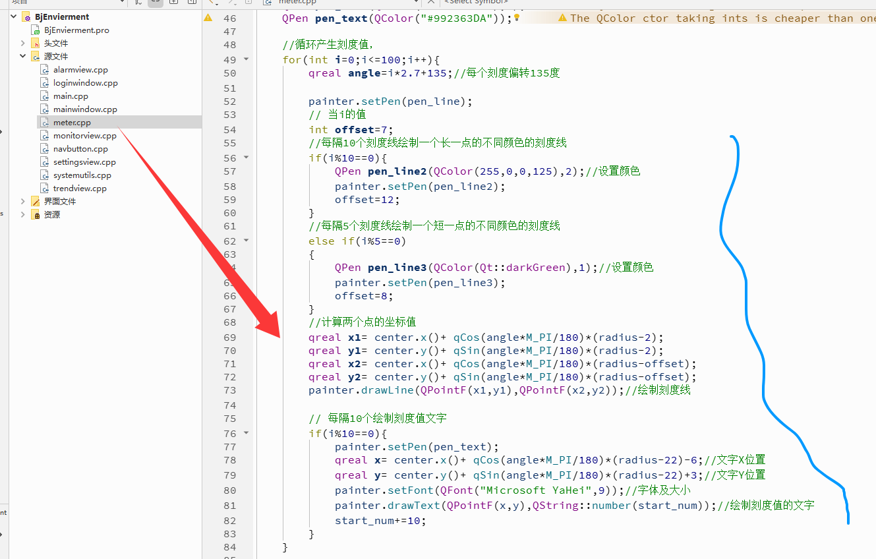
Task: Click line number 46 in the gutter
Action: click(229, 18)
